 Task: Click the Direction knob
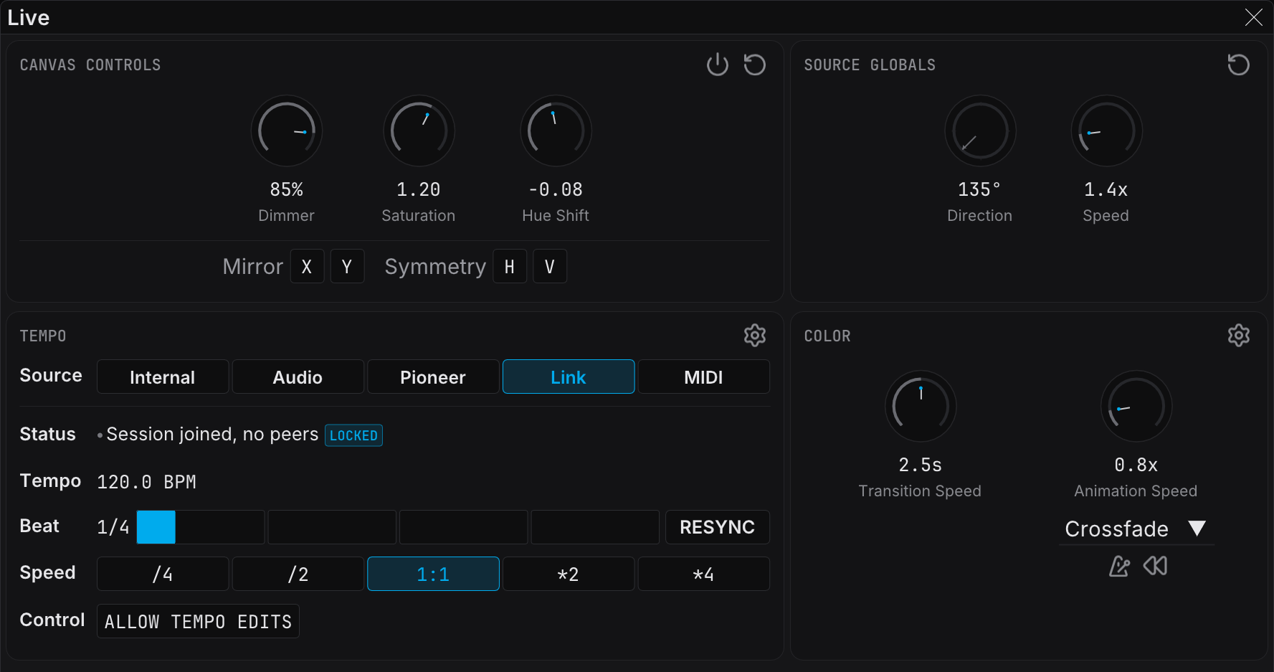point(980,131)
